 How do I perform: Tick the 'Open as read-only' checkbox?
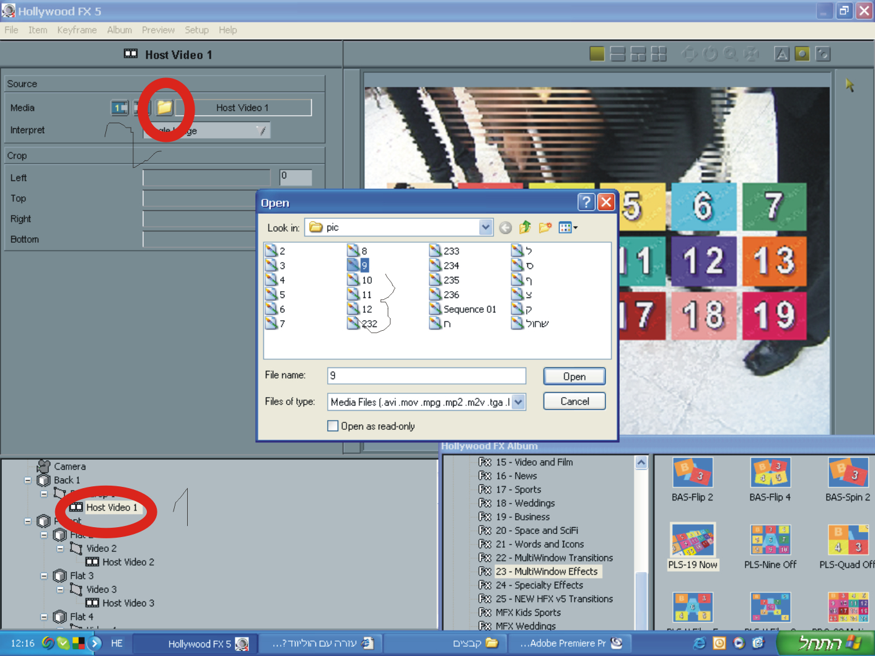[x=333, y=426]
